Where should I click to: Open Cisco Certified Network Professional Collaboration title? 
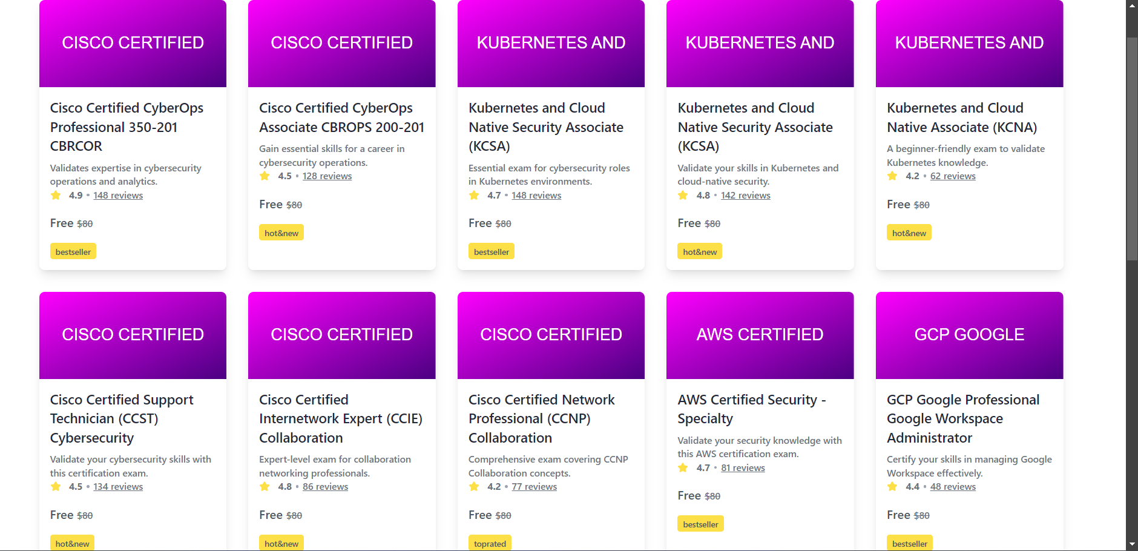[x=541, y=418]
